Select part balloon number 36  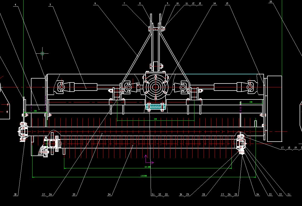pos(50,194)
